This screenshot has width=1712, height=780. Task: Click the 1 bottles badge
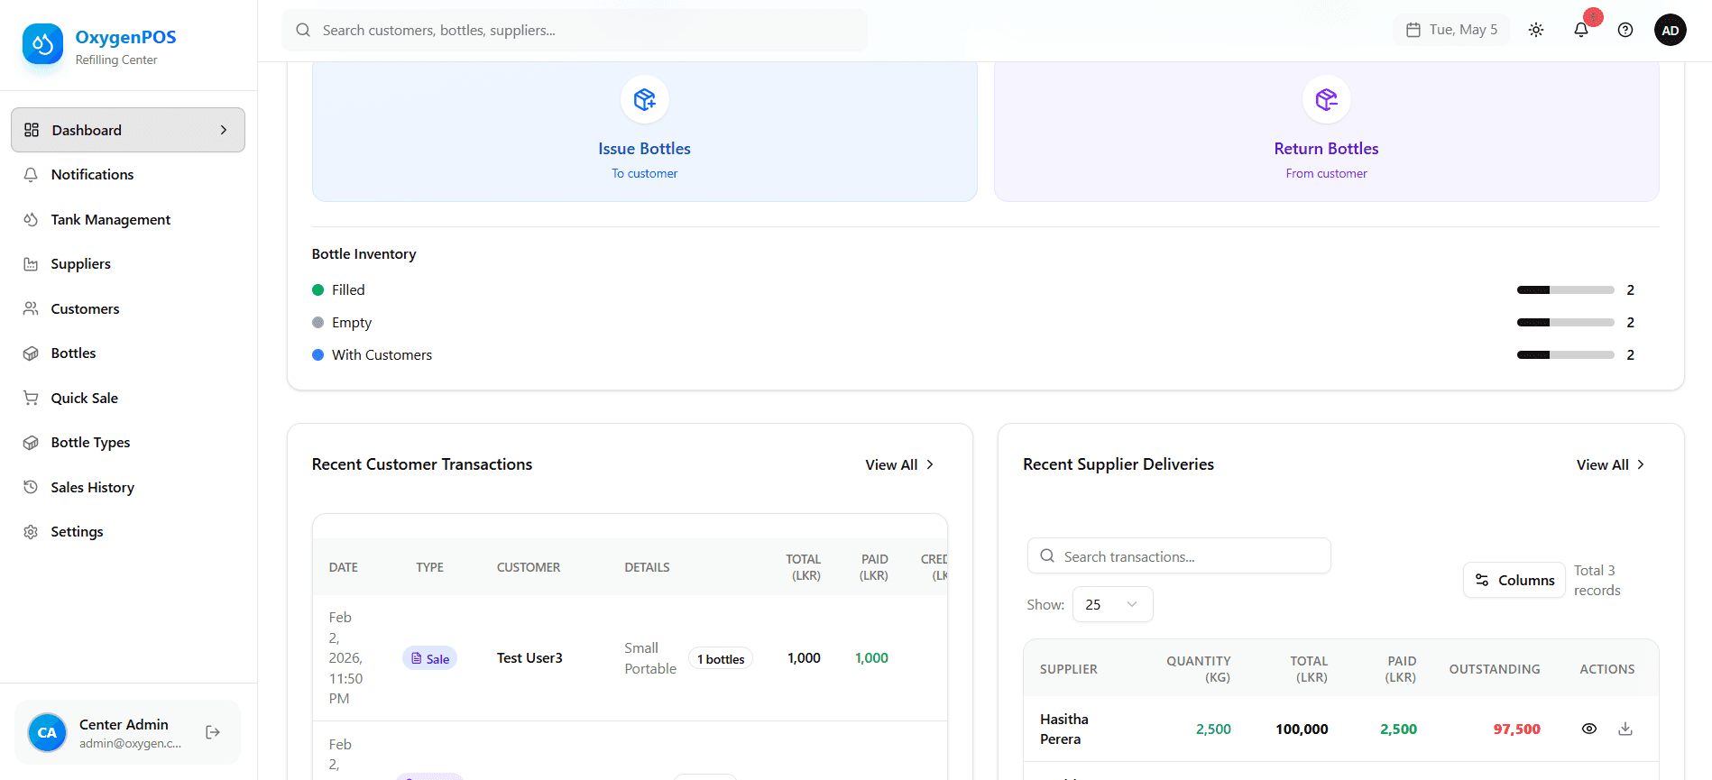pos(721,659)
